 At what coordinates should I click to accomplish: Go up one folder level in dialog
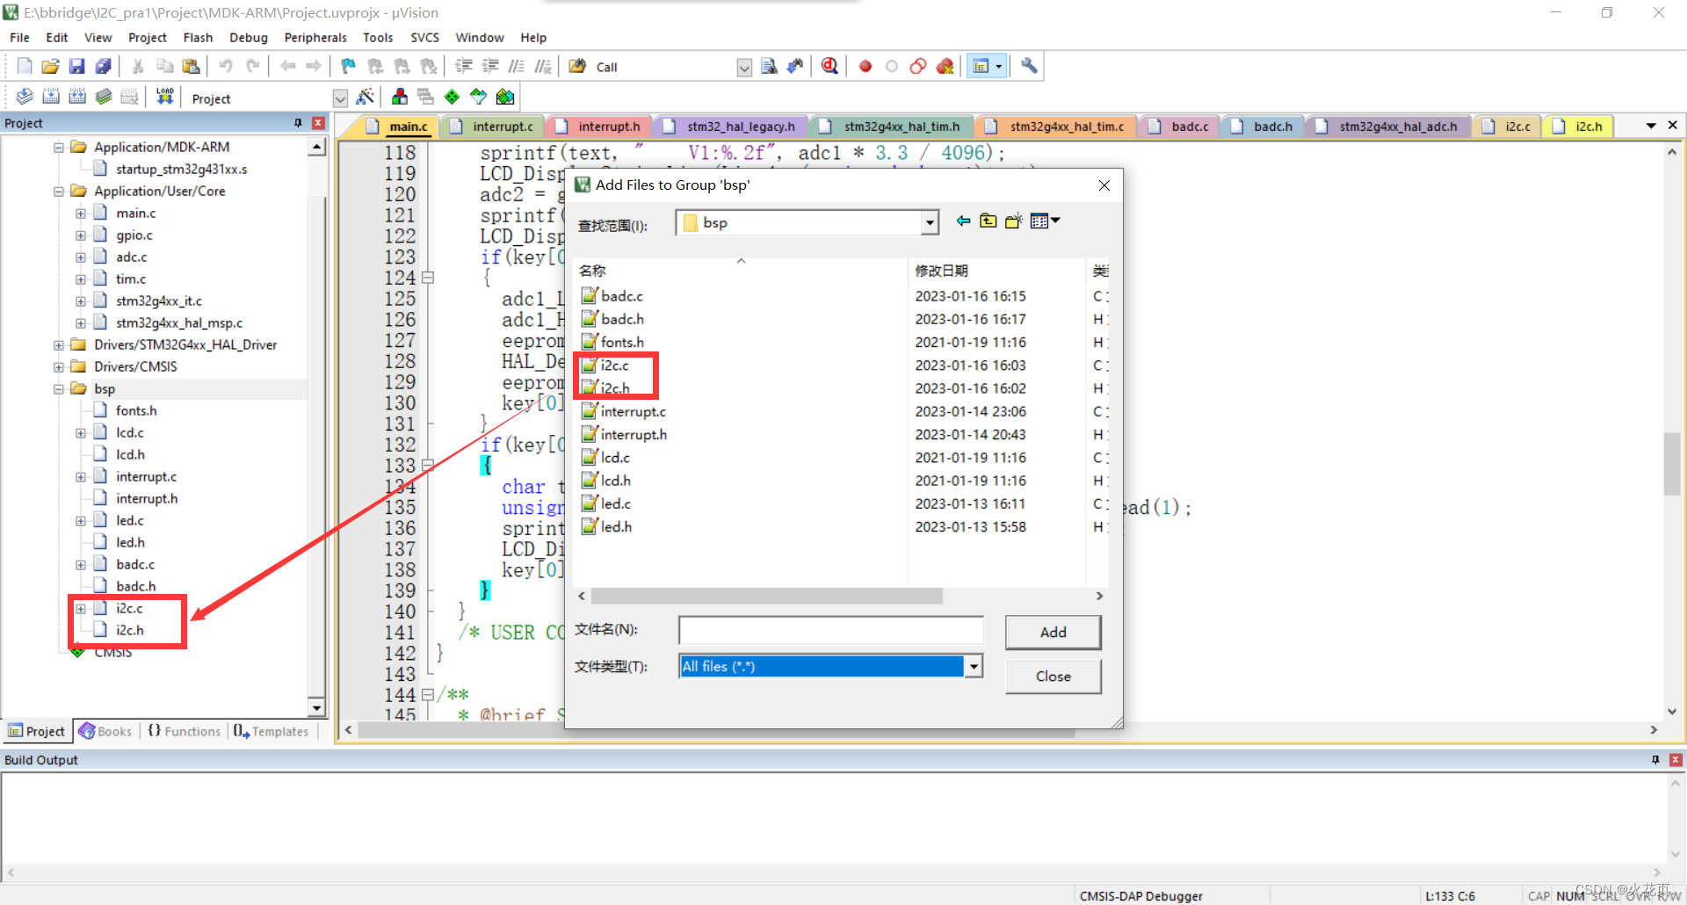pos(988,221)
